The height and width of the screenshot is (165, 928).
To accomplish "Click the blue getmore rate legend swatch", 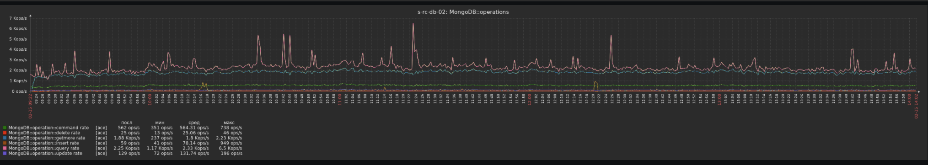I will [x=5, y=138].
